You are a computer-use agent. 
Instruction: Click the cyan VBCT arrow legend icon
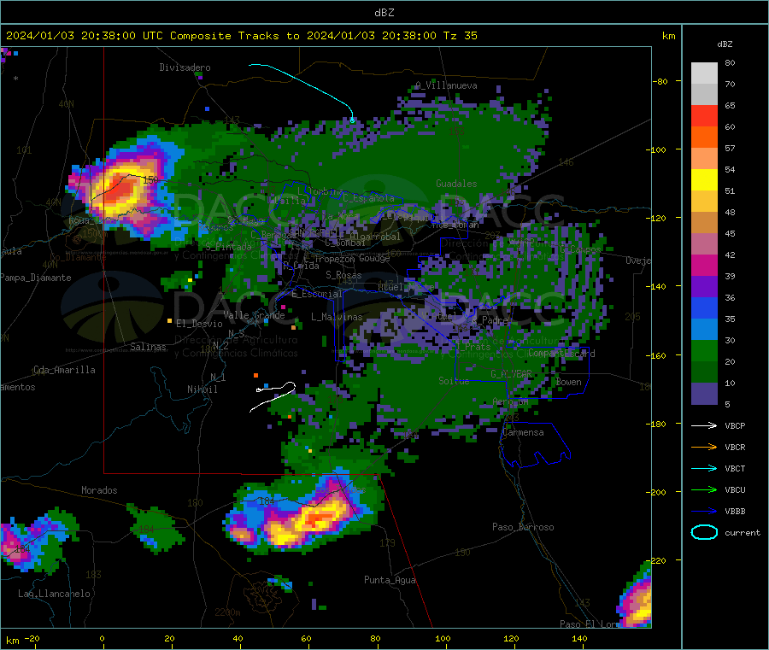click(x=704, y=468)
